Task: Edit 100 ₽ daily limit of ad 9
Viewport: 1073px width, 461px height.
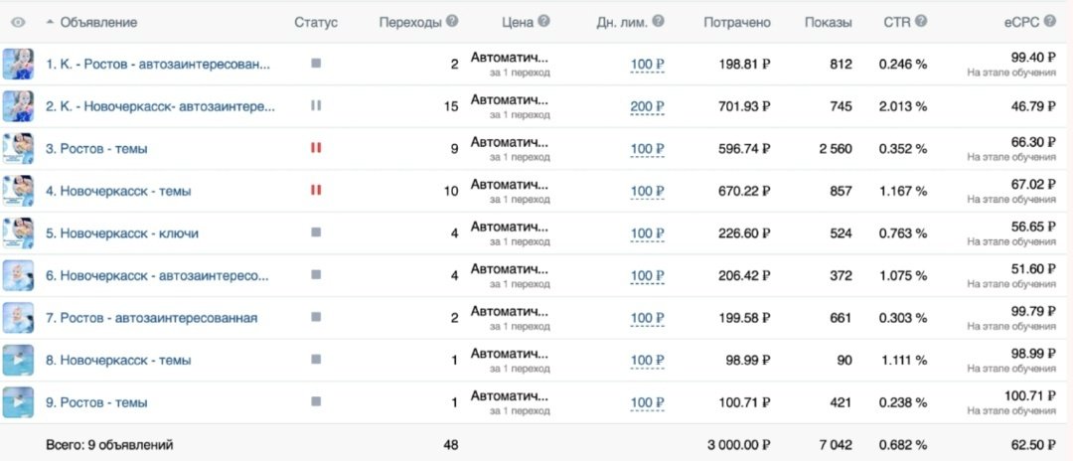Action: tap(647, 402)
